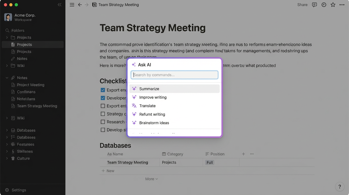Expand the More dropdown below the table
349x195 pixels.
click(x=151, y=179)
